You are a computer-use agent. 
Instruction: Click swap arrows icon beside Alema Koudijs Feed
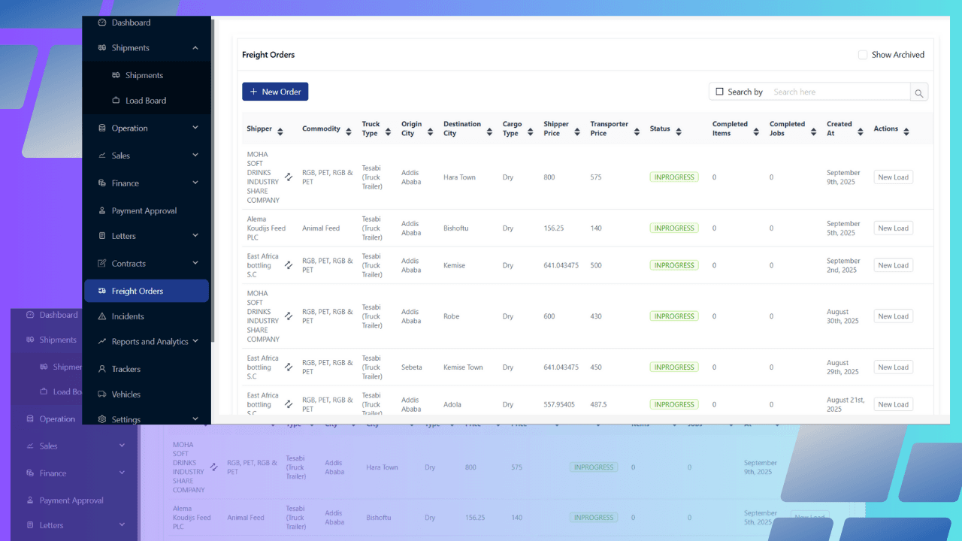click(289, 228)
